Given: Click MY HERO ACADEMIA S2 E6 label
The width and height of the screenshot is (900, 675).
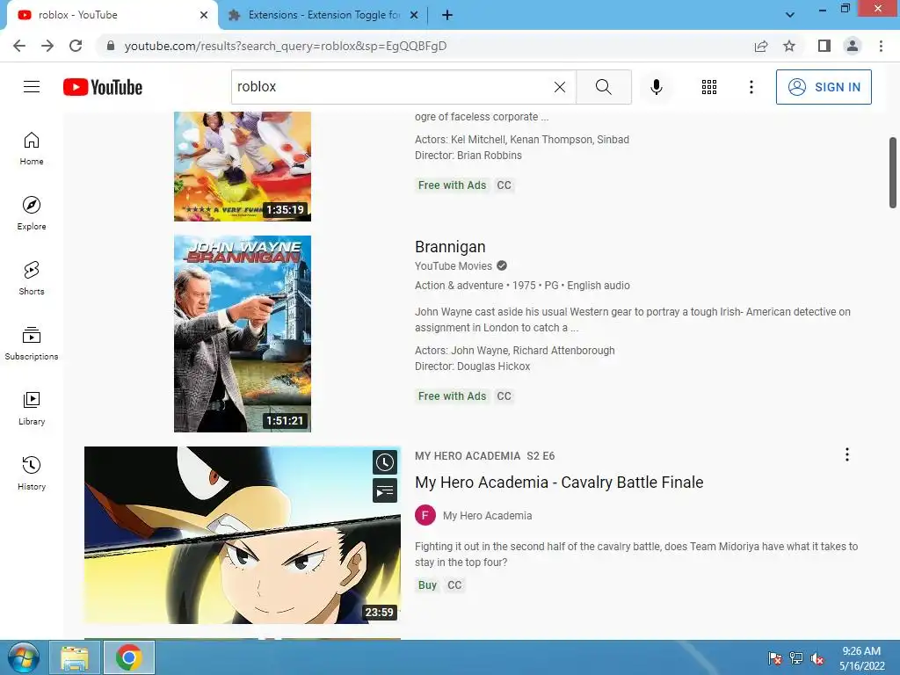Looking at the screenshot, I should click(485, 456).
